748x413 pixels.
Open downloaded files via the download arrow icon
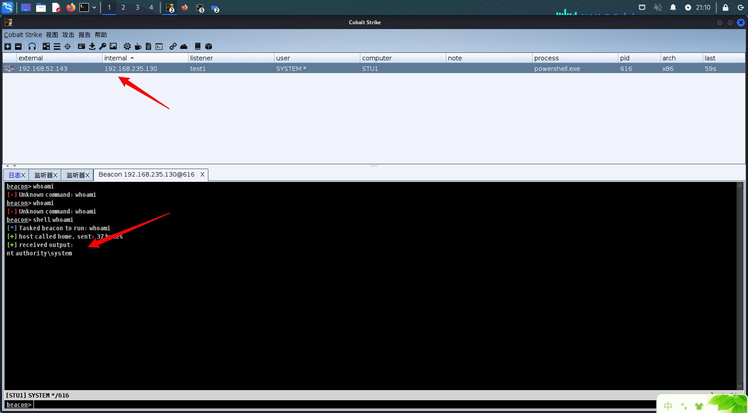pyautogui.click(x=92, y=46)
